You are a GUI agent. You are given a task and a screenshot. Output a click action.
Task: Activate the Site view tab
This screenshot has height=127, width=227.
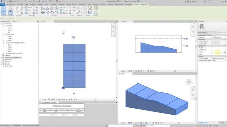tap(46, 22)
